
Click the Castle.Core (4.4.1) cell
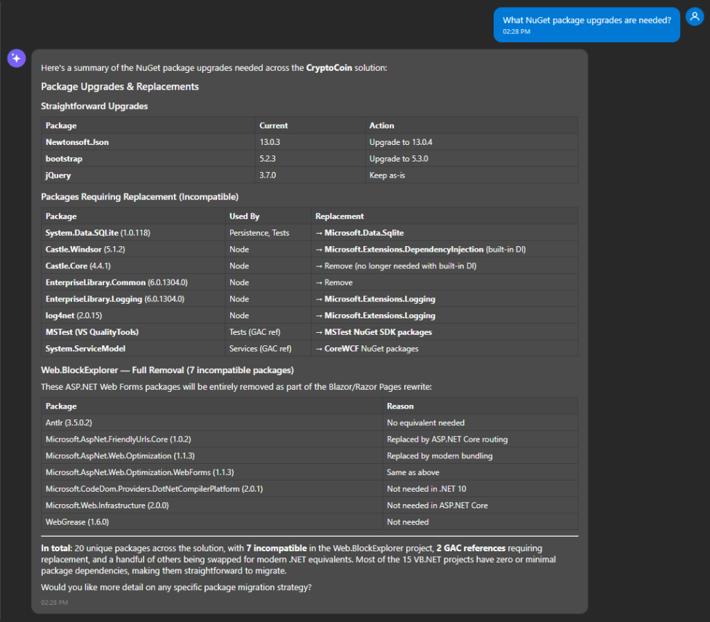click(133, 266)
